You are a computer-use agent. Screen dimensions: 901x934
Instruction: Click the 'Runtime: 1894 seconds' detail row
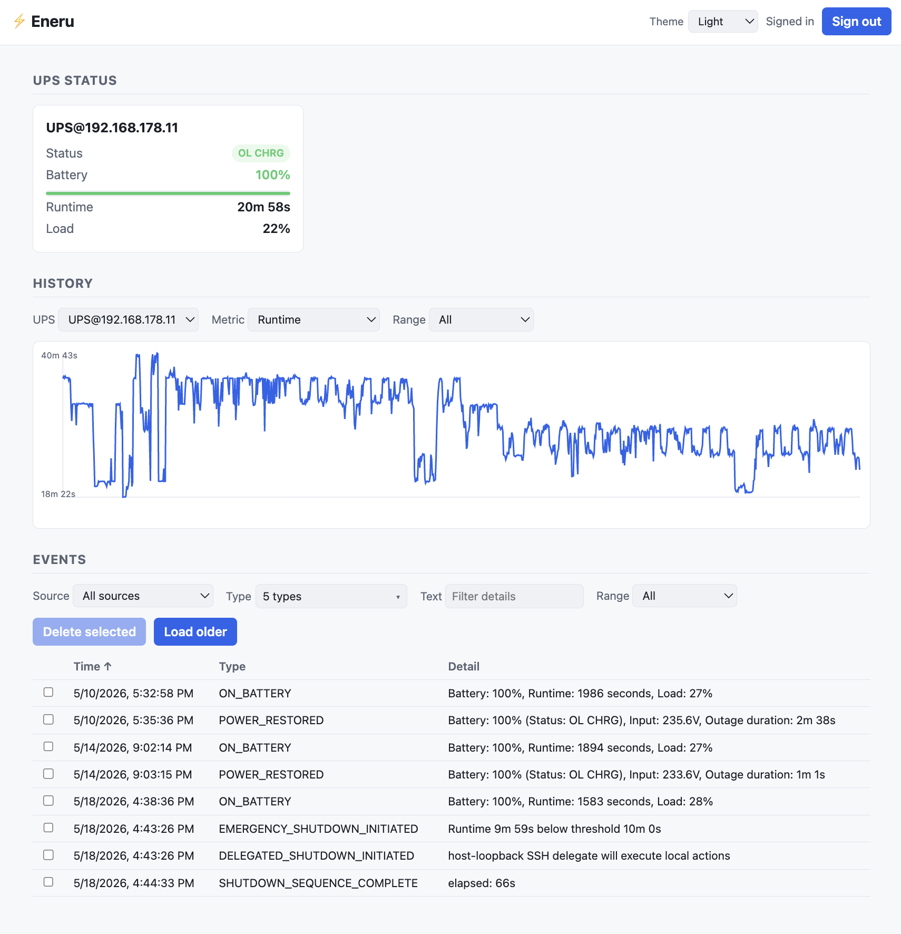pyautogui.click(x=580, y=747)
